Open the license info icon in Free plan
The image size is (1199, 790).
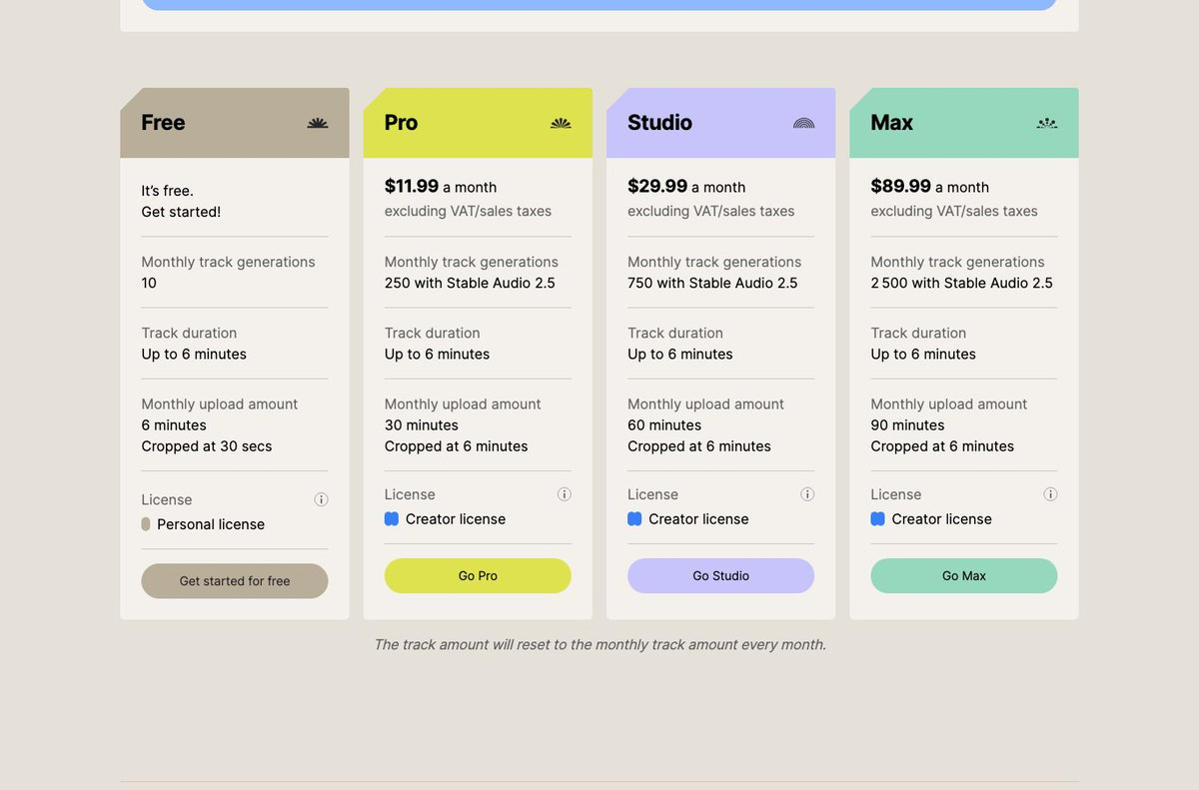(x=321, y=499)
